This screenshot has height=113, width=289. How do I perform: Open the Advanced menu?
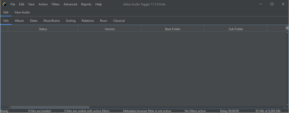(70, 4)
